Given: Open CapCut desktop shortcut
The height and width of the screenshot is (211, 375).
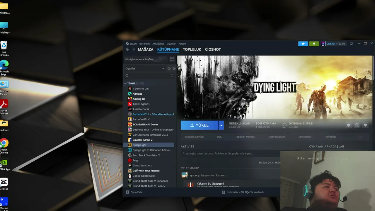Looking at the screenshot, I should pos(4,184).
